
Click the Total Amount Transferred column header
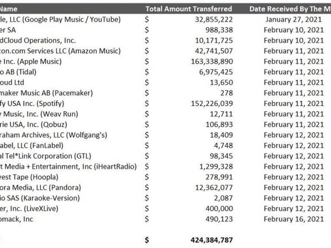click(x=189, y=9)
